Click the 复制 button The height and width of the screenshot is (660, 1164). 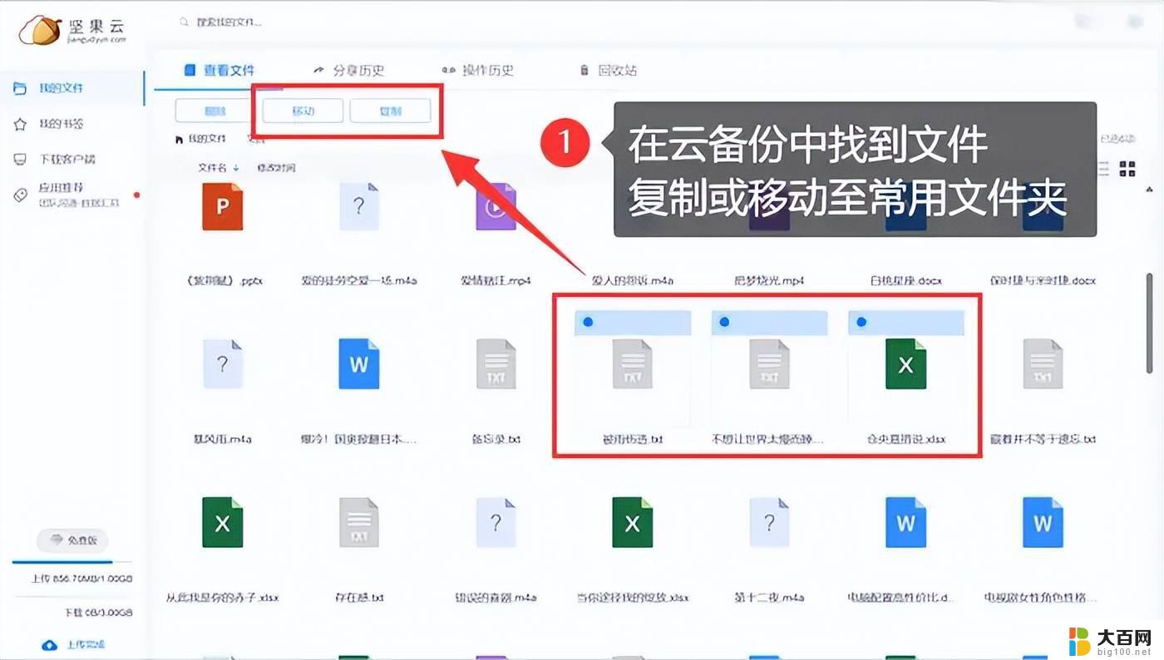[x=390, y=111]
